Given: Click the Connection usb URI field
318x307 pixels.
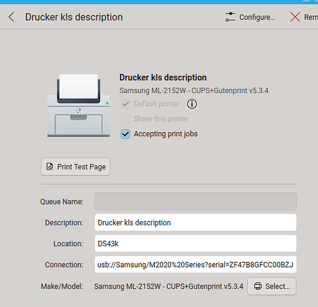Looking at the screenshot, I should point(195,265).
